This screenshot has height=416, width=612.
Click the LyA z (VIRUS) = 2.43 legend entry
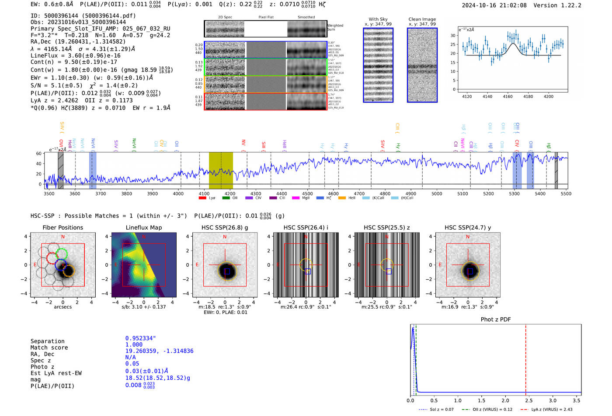pos(546,409)
